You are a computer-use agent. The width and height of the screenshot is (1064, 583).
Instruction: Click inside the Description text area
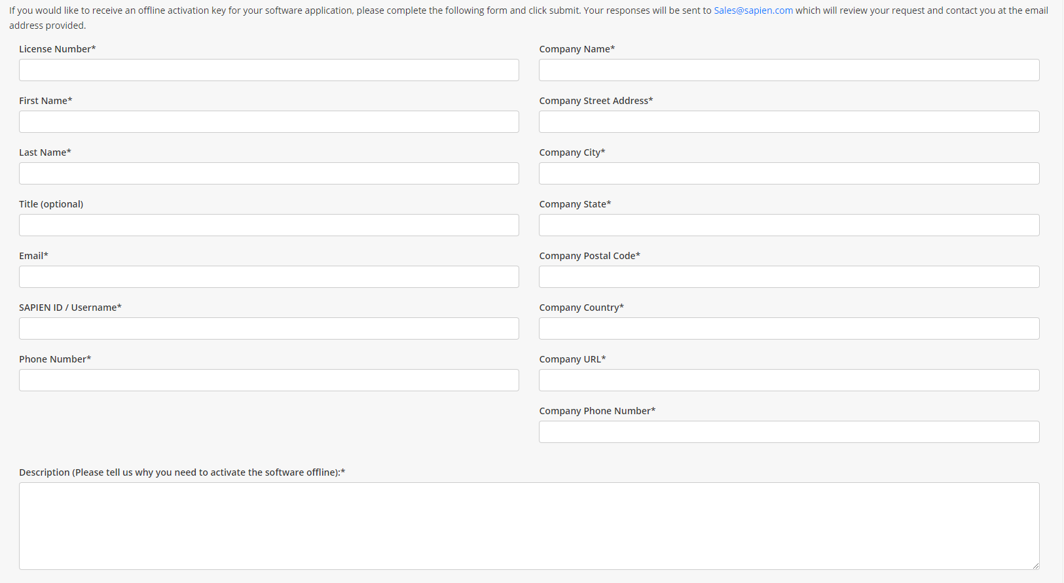pyautogui.click(x=529, y=526)
